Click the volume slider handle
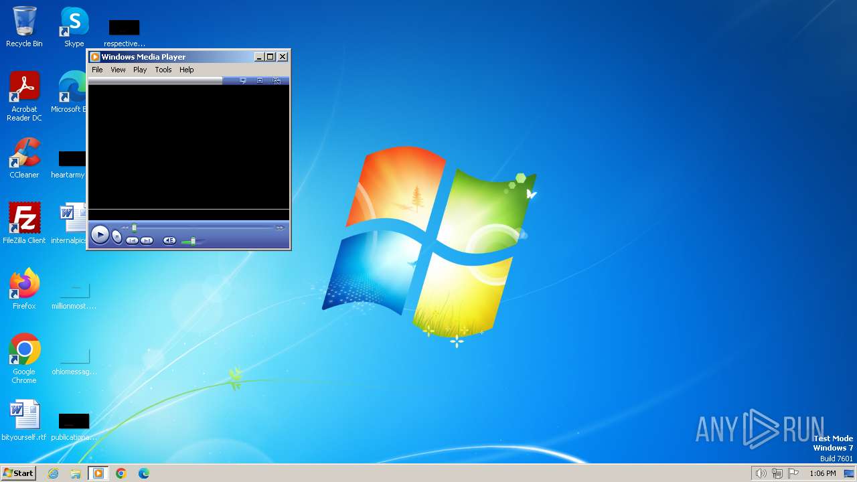The width and height of the screenshot is (857, 482). (x=193, y=240)
